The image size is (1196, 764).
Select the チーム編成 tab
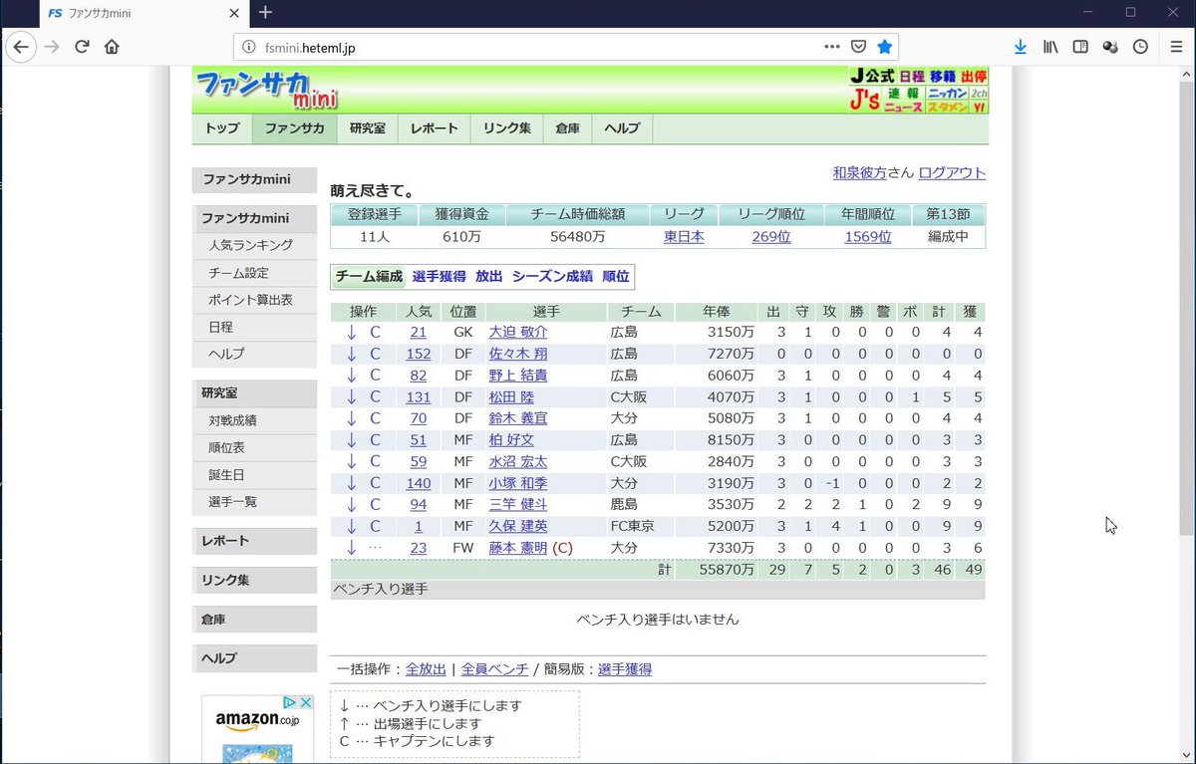(369, 277)
